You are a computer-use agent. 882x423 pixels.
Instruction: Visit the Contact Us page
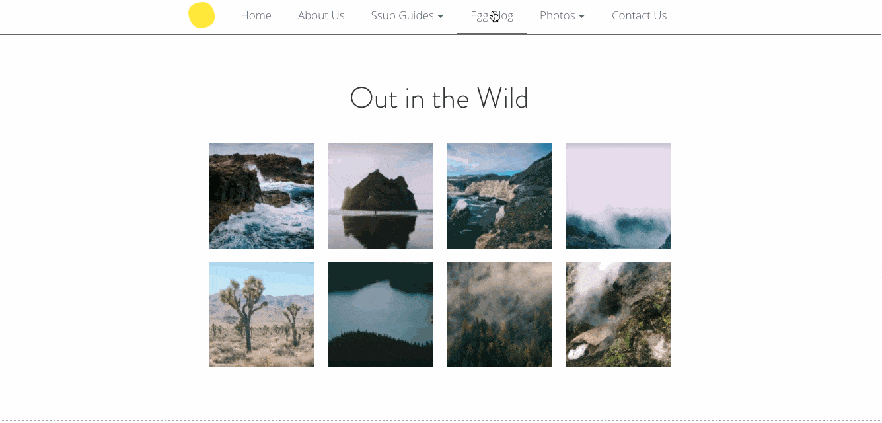[639, 15]
